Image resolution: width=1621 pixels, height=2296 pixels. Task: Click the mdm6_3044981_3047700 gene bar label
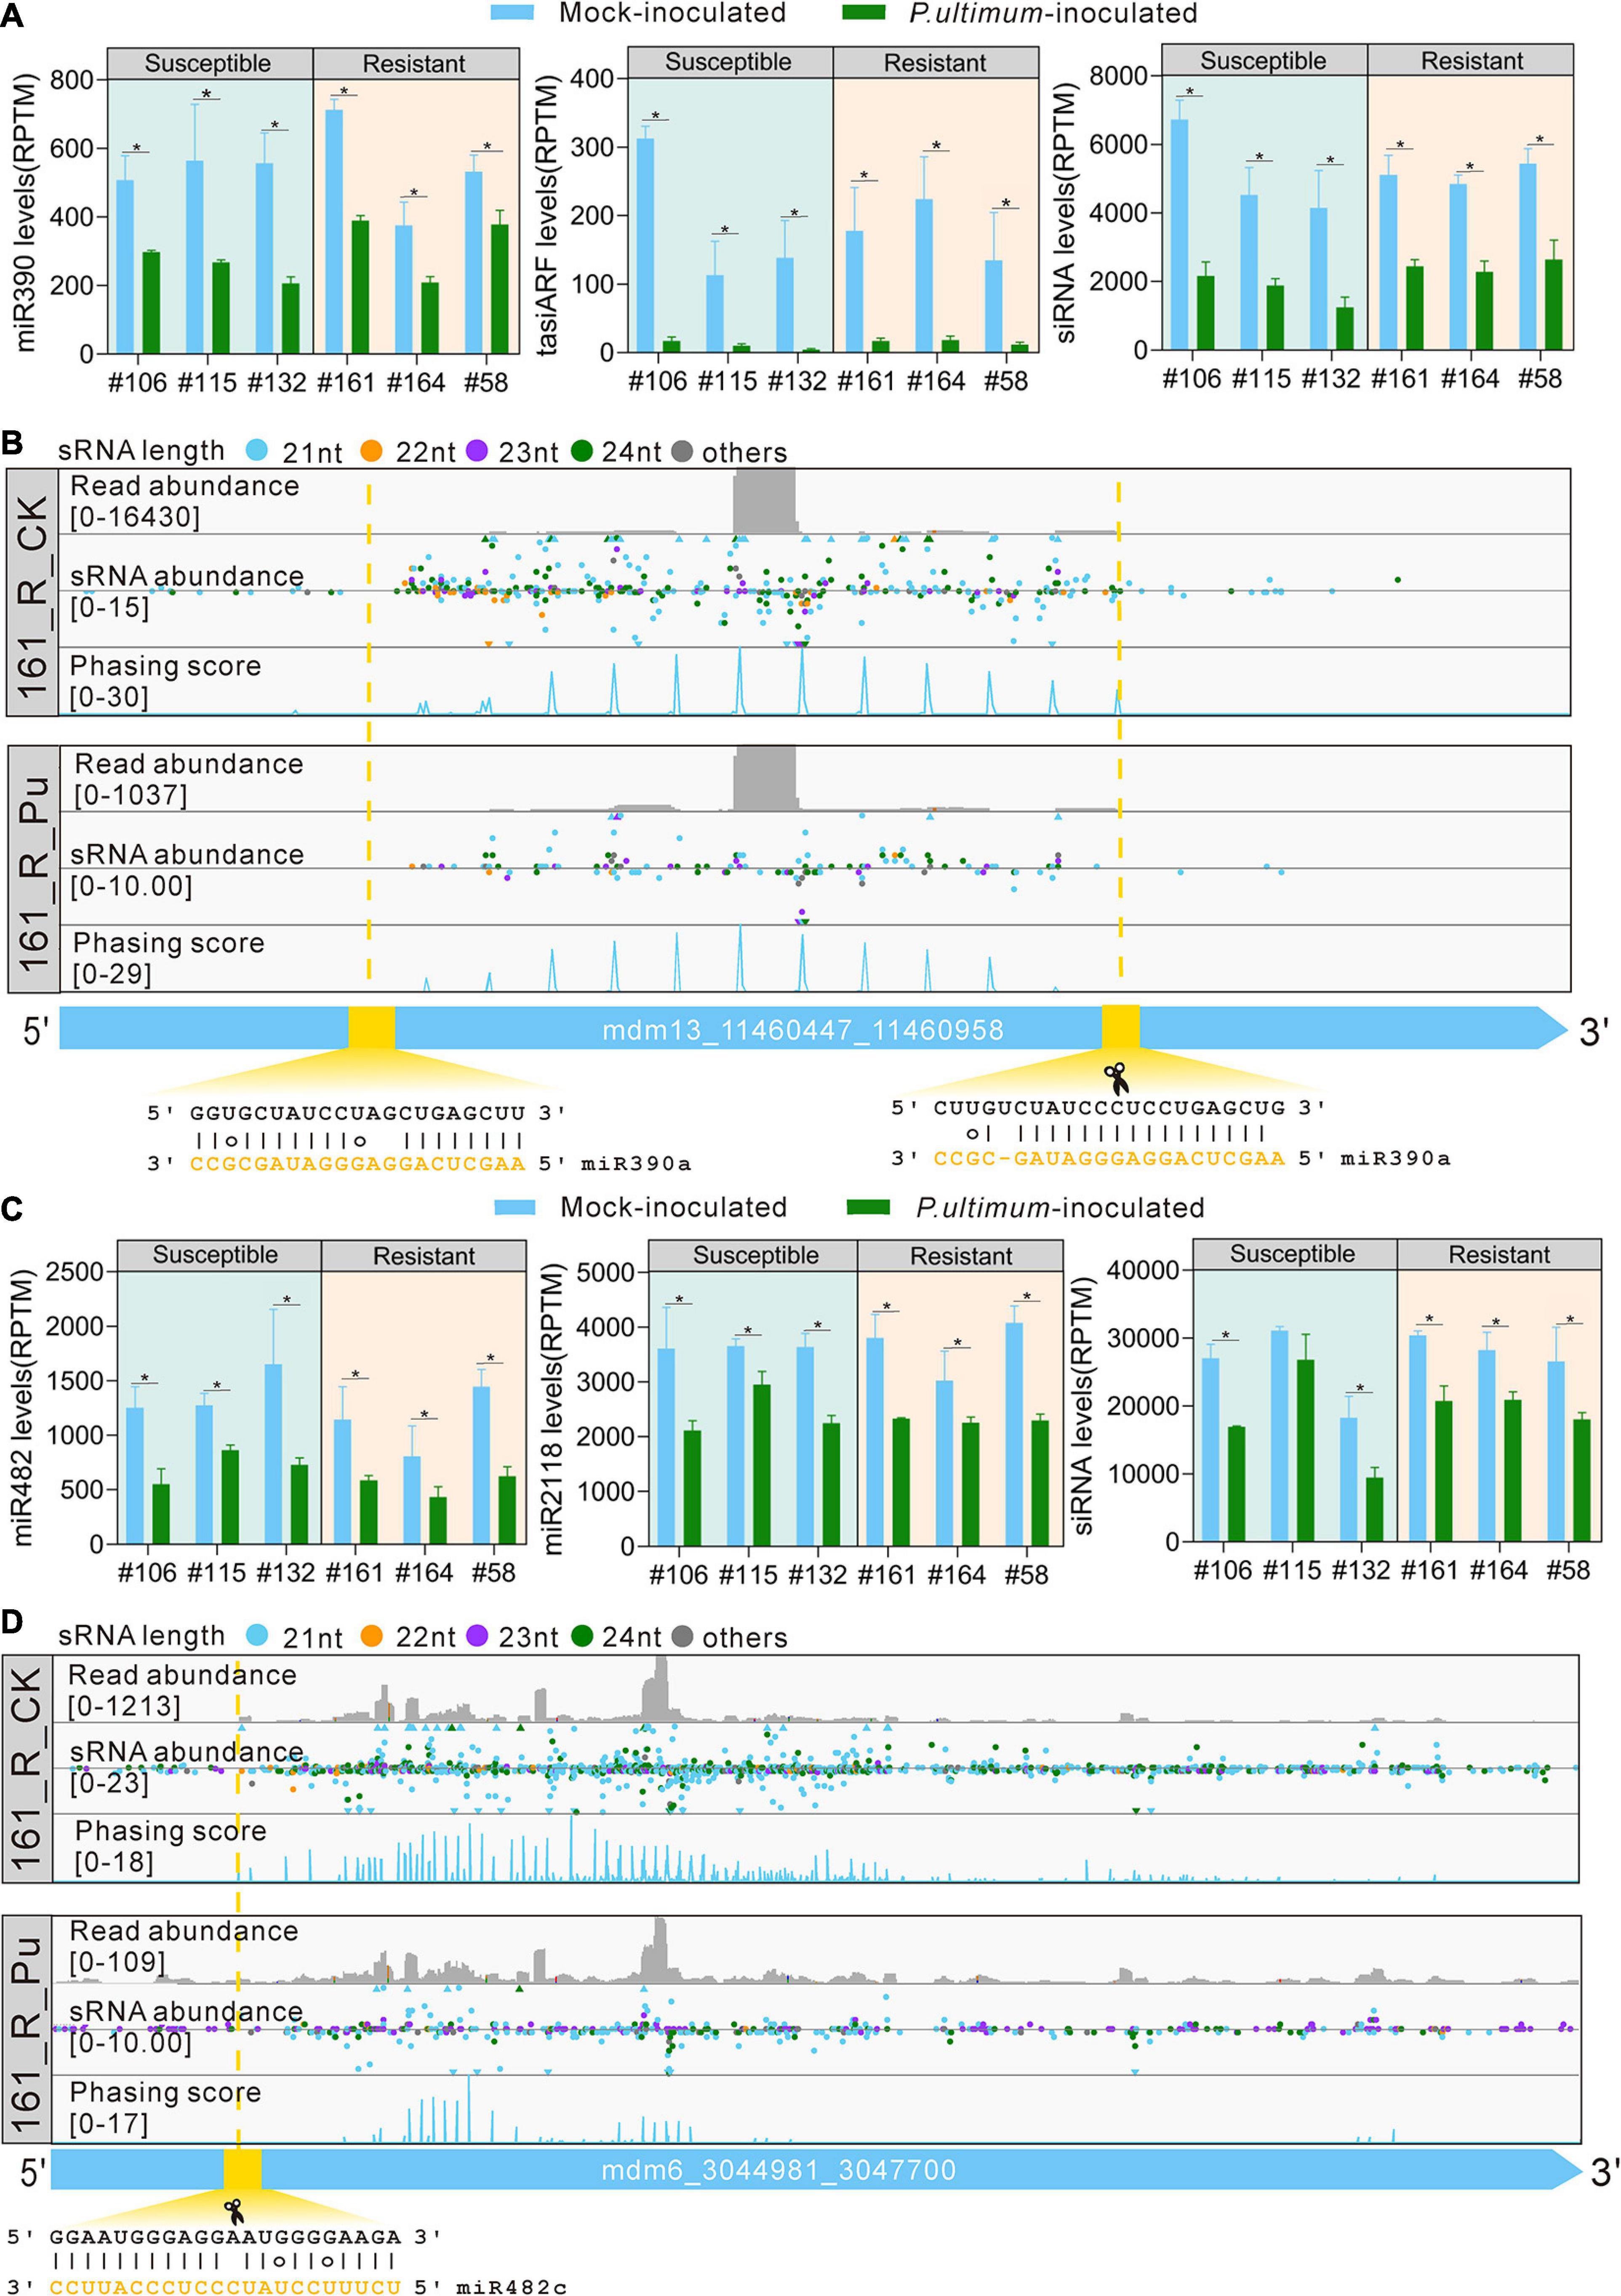click(778, 2170)
